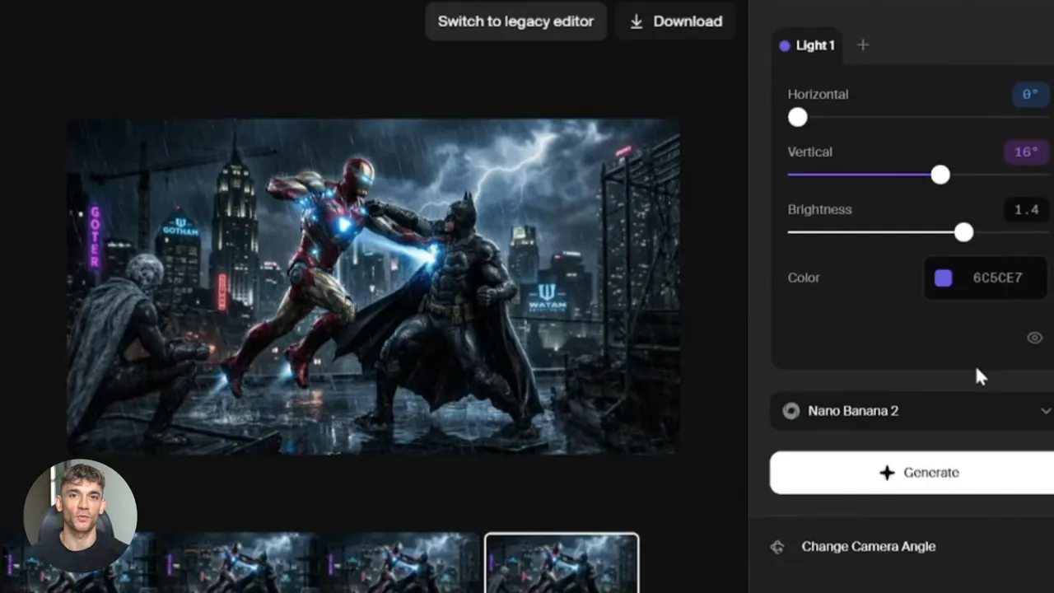
Task: Click the Horizontal 0° value box
Action: (1029, 95)
